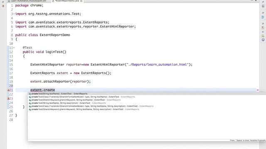266x149 pixels.
Task: Click 'new ExtentReports()' on line 17
Action: 92,73
